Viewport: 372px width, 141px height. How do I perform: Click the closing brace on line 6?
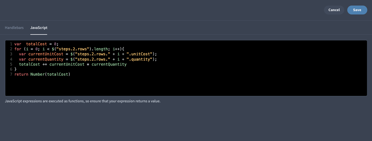click(x=16, y=69)
